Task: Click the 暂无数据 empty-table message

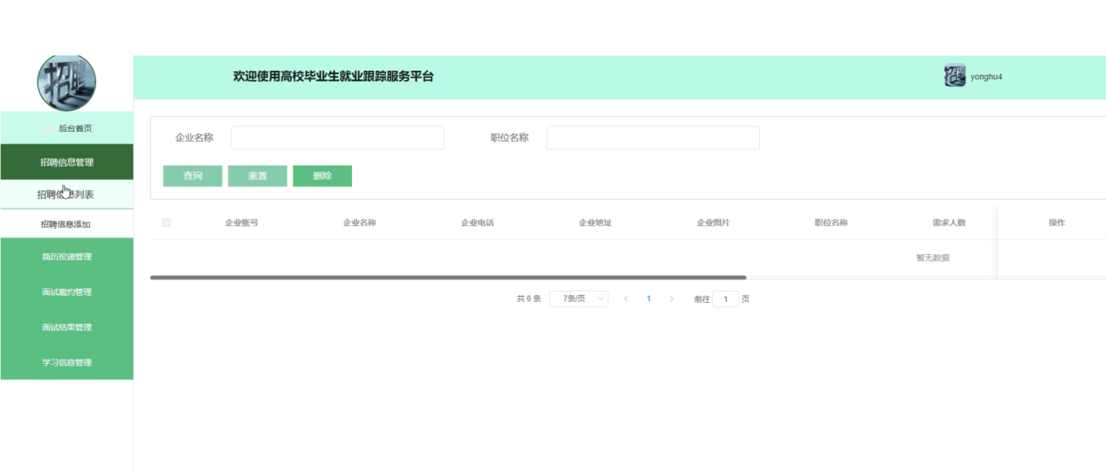Action: [932, 258]
